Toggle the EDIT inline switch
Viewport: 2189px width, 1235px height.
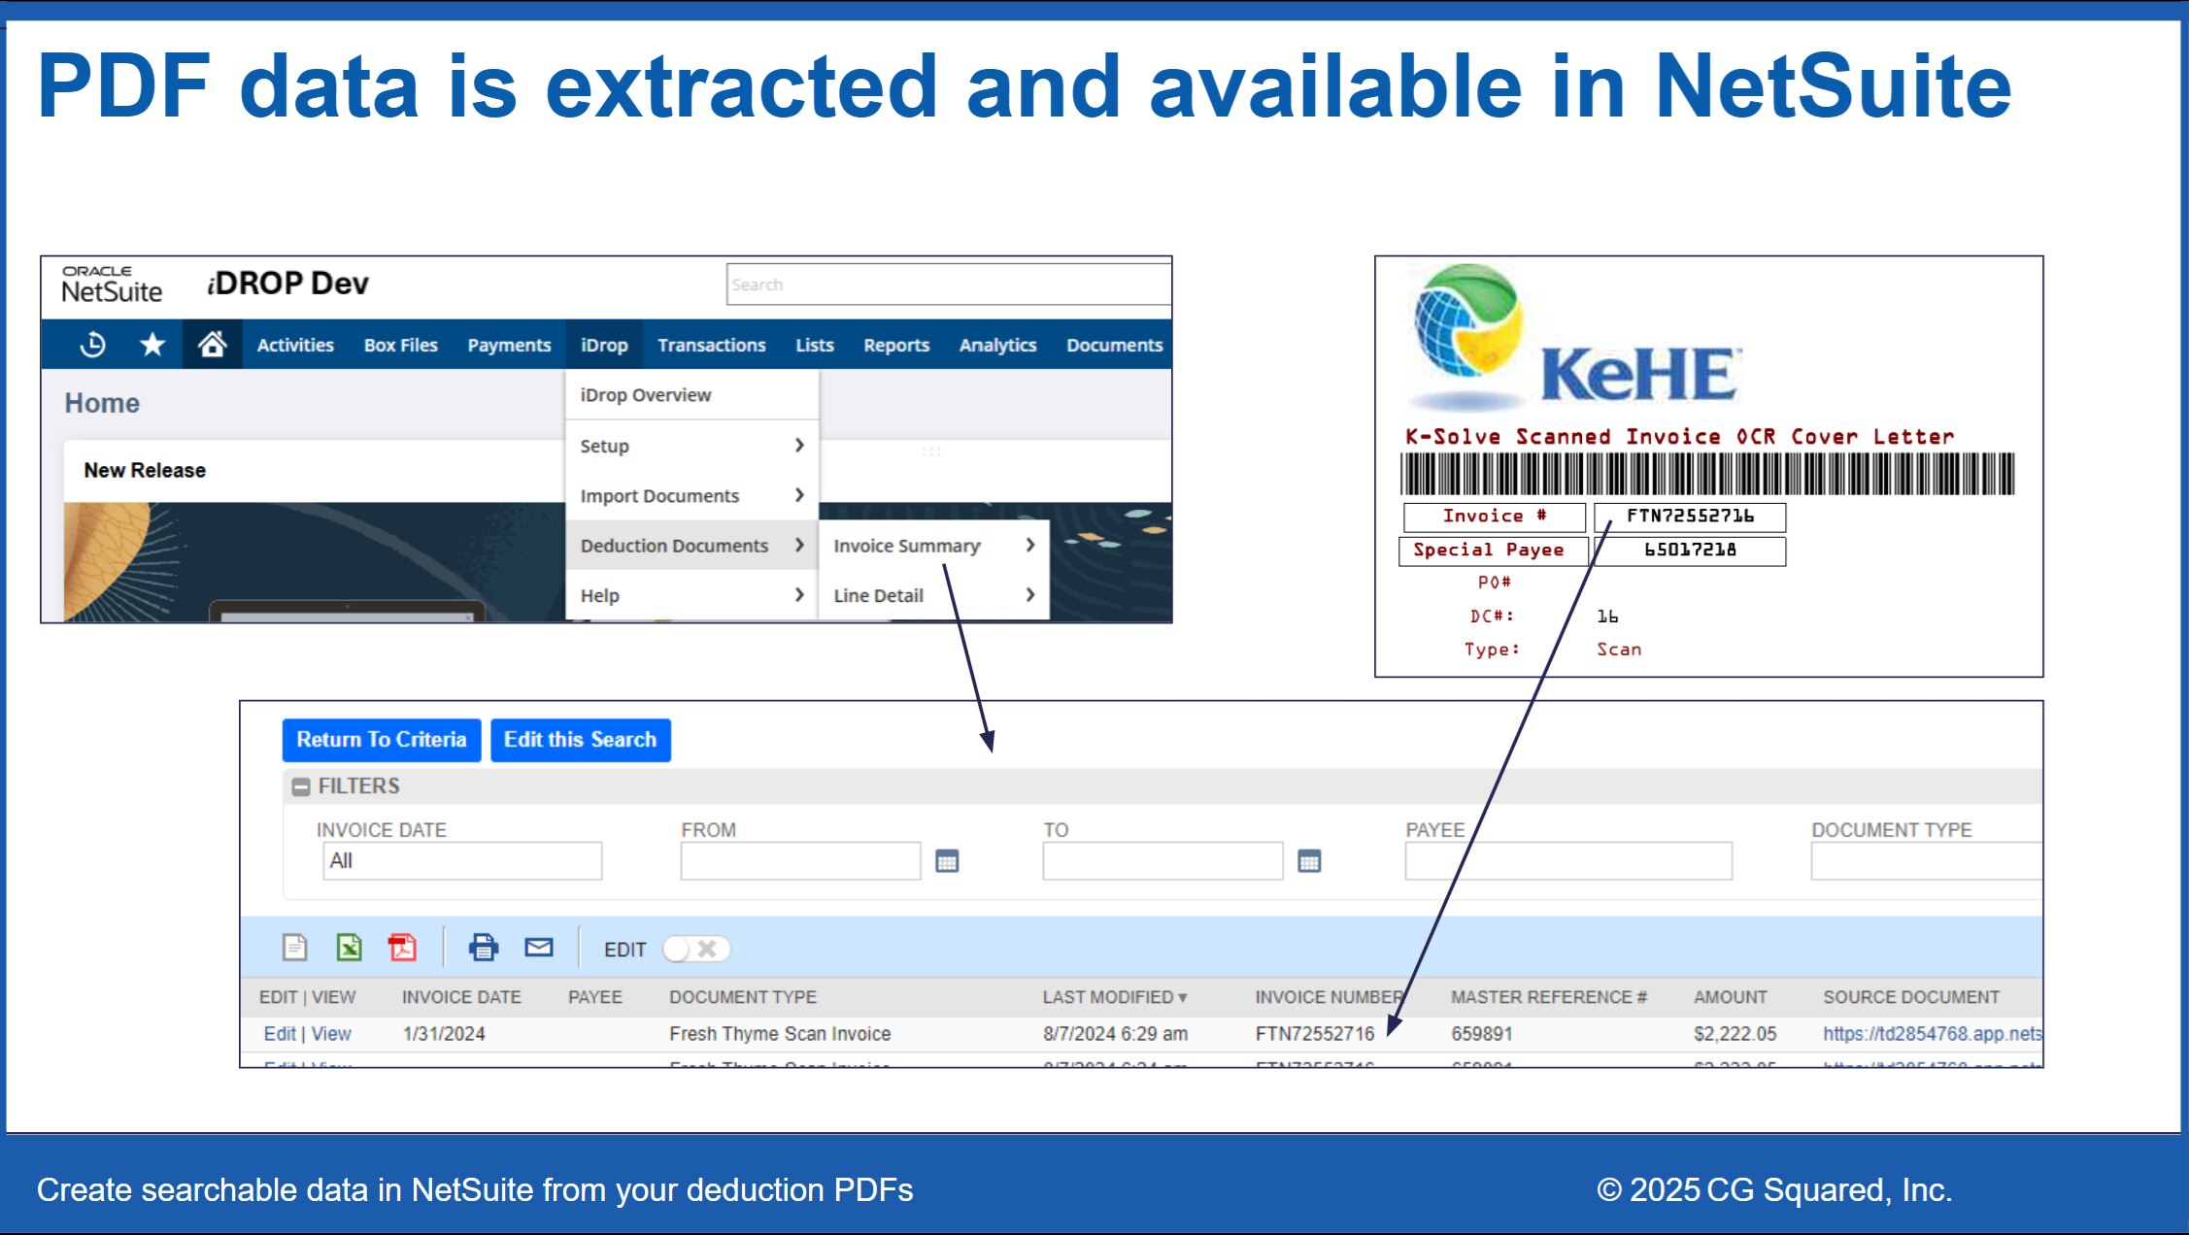click(695, 949)
